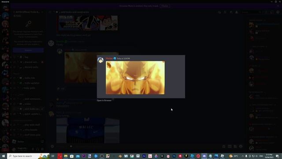Disable Streamer Mode from the top banner
This screenshot has height=159, width=282.
point(164,6)
